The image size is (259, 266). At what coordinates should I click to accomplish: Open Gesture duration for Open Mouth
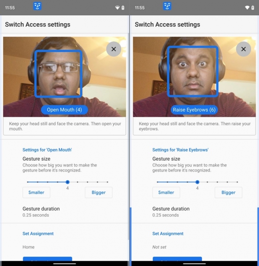[x=41, y=212]
